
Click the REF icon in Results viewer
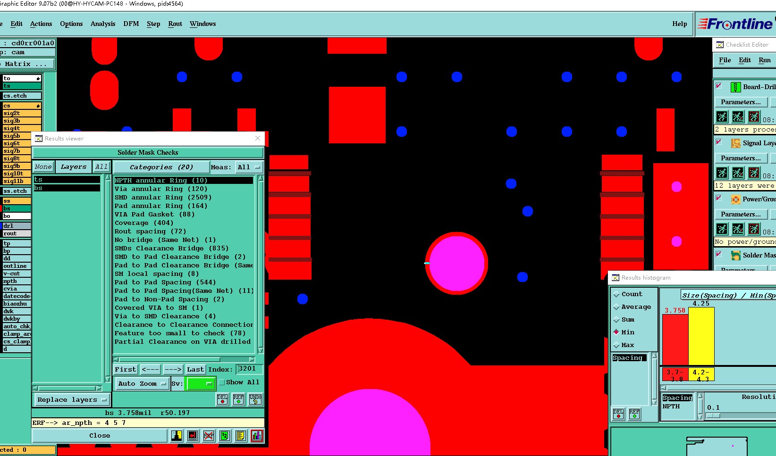point(238,399)
